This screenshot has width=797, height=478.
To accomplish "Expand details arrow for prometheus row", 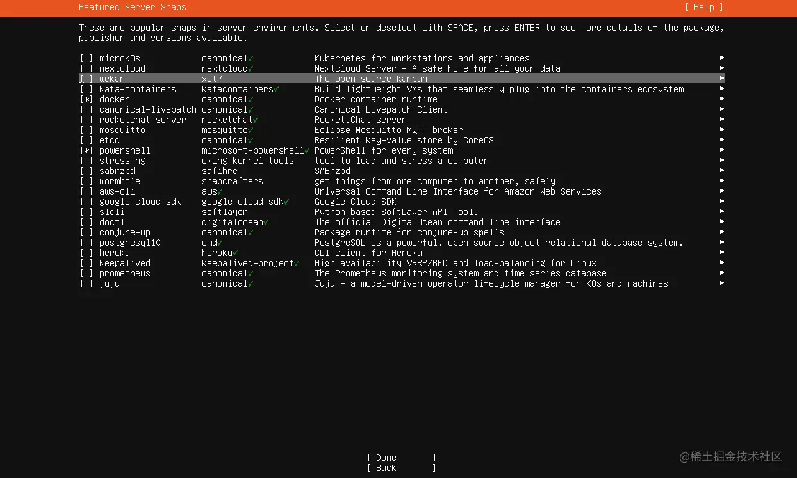I will (x=722, y=273).
